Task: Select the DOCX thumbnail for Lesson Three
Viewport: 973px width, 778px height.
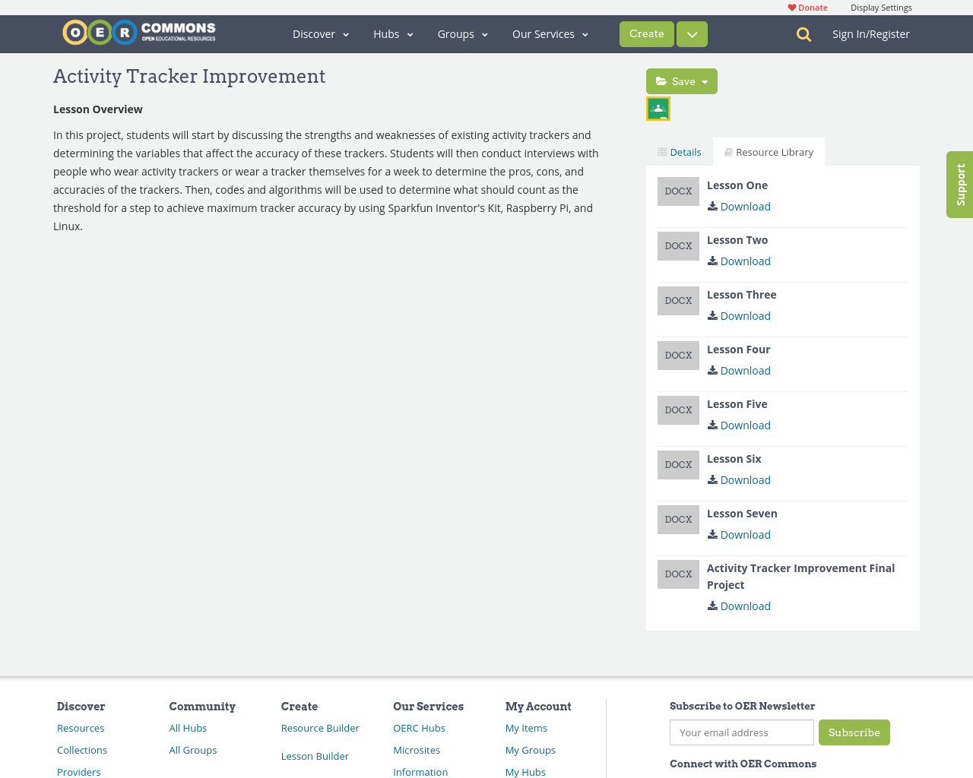Action: 678,300
